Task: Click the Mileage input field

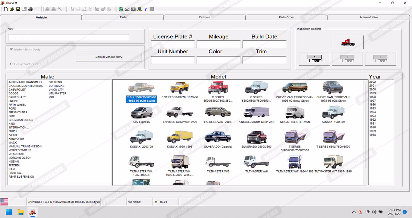Action: 218,44
